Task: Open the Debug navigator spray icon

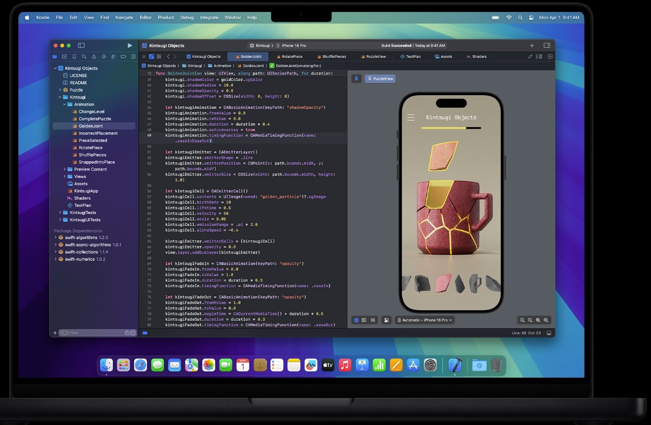Action: click(x=113, y=56)
